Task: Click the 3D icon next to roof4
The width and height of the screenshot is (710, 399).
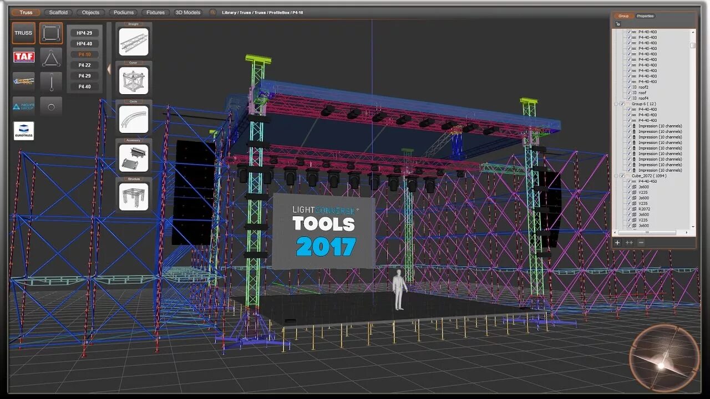Action: pos(635,98)
